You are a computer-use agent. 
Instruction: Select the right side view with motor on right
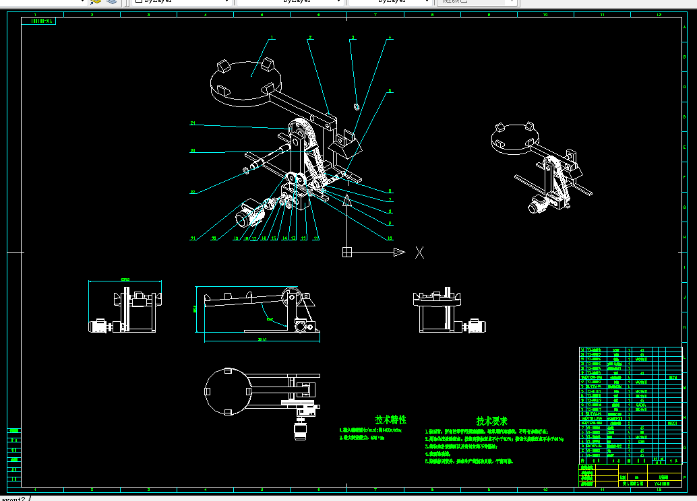(450, 310)
